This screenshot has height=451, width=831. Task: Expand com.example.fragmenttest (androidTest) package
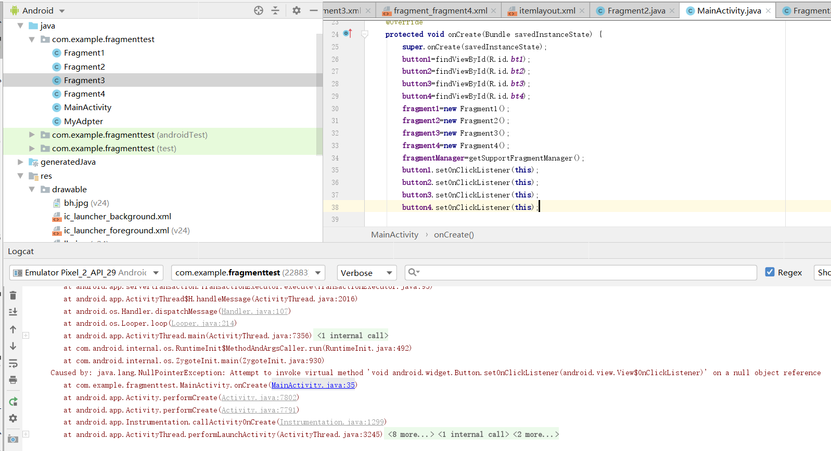click(x=32, y=135)
